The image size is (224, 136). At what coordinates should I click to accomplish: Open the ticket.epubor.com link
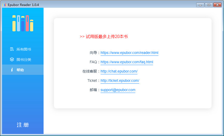[120, 81]
